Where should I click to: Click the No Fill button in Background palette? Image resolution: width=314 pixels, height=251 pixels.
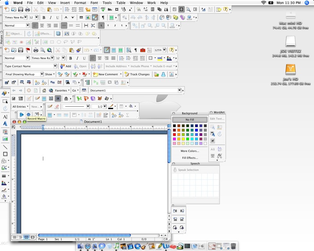(x=190, y=120)
